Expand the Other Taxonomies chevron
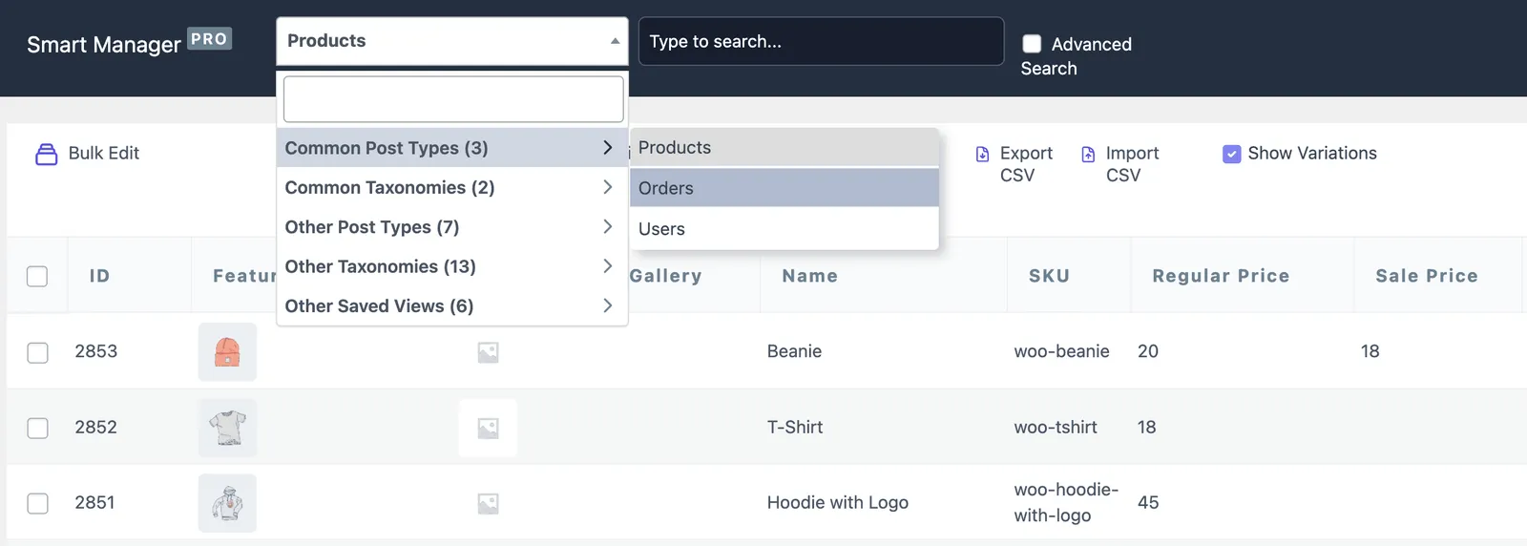This screenshot has height=546, width=1527. pos(607,266)
